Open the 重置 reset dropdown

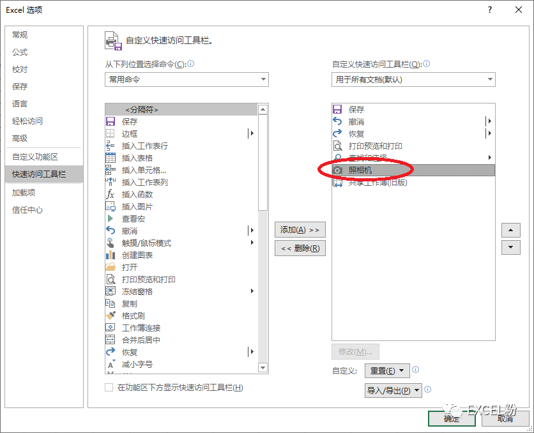click(387, 370)
